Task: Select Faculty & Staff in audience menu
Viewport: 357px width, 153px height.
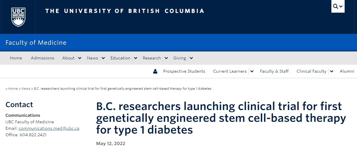Action: [274, 71]
